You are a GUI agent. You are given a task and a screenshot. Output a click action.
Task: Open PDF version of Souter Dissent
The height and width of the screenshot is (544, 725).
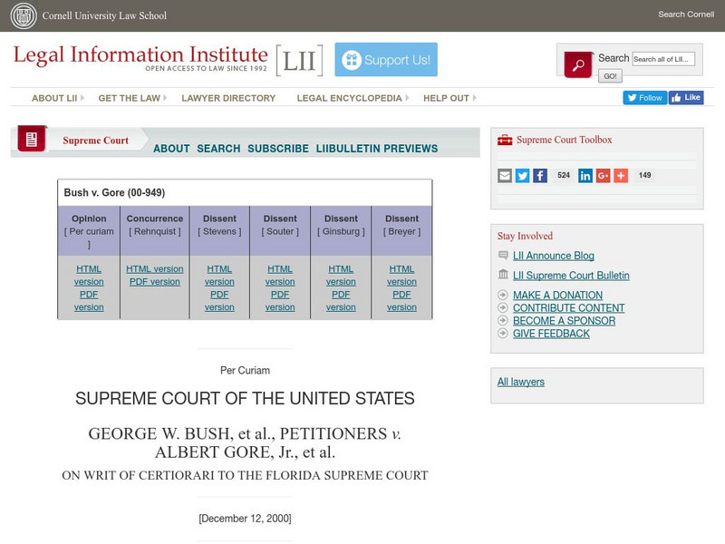pyautogui.click(x=280, y=301)
